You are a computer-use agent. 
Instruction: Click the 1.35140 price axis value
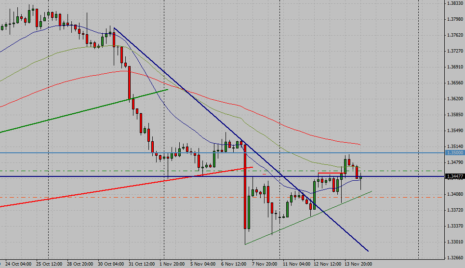[455, 147]
